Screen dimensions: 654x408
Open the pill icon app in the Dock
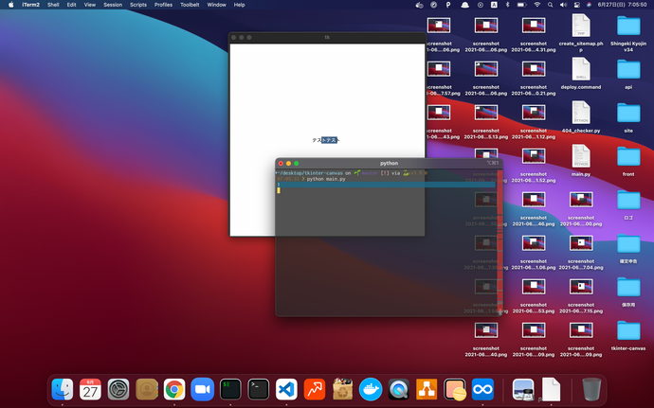point(455,389)
